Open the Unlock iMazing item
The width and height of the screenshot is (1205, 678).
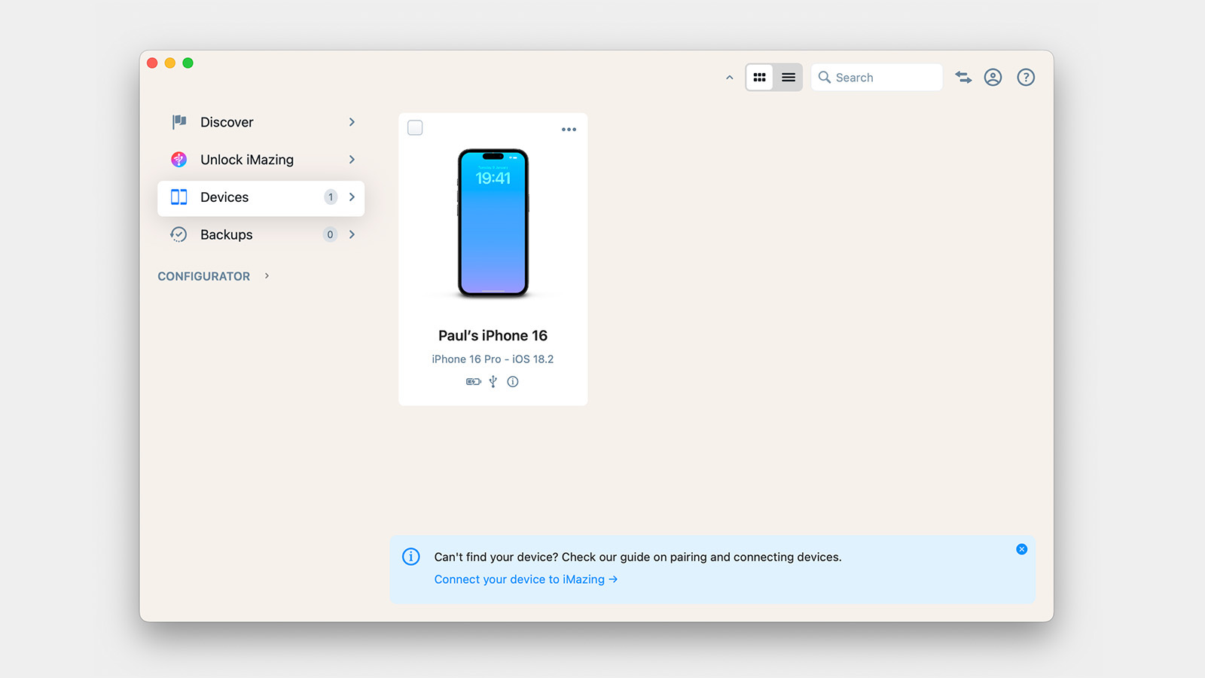pos(261,160)
